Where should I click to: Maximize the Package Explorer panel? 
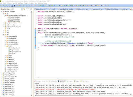31,9
